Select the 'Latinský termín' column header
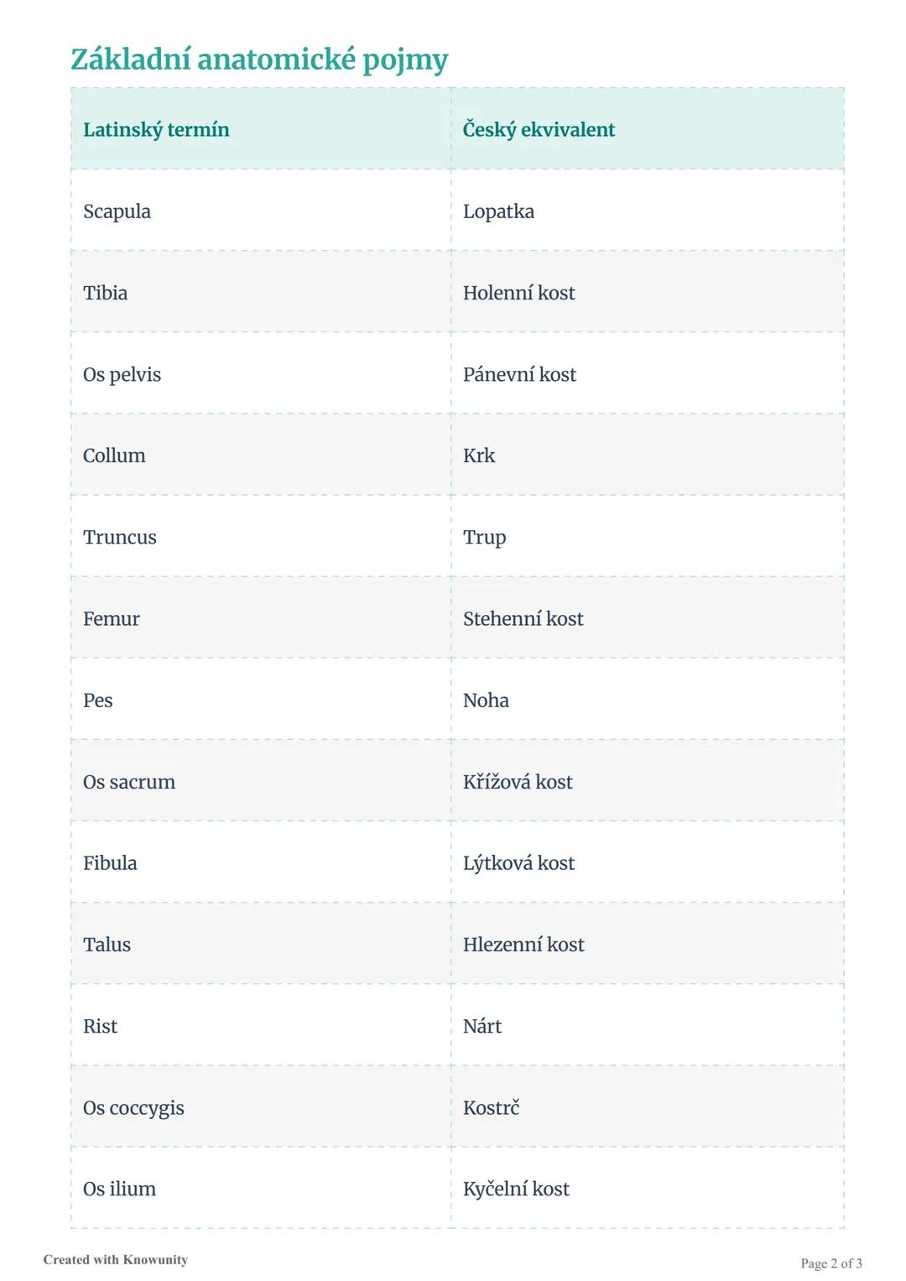Viewport: 906px width, 1281px height. 156,130
